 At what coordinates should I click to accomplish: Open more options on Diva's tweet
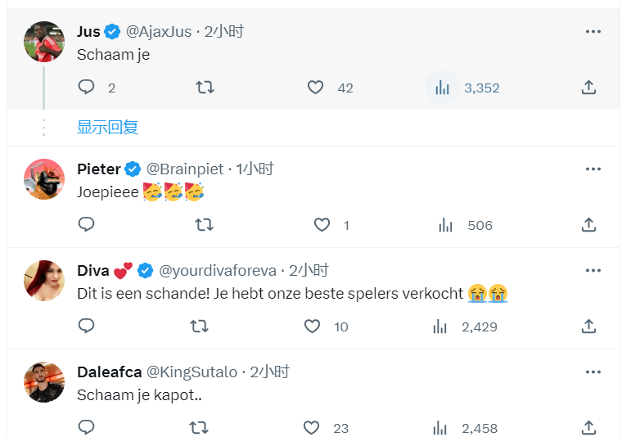[593, 271]
